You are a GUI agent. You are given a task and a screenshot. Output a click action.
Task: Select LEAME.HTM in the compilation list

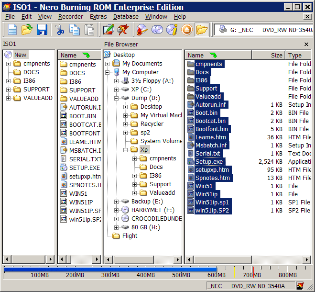85,142
